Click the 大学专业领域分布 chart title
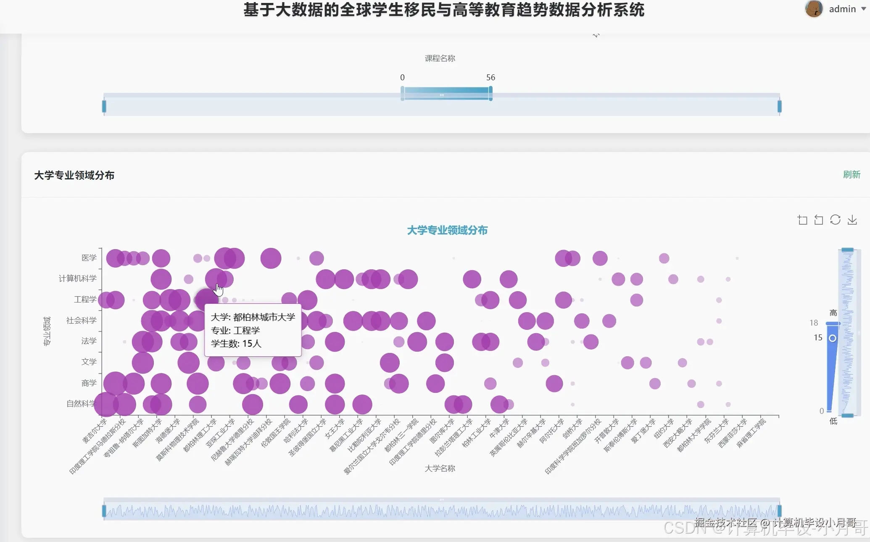This screenshot has width=870, height=542. point(447,230)
